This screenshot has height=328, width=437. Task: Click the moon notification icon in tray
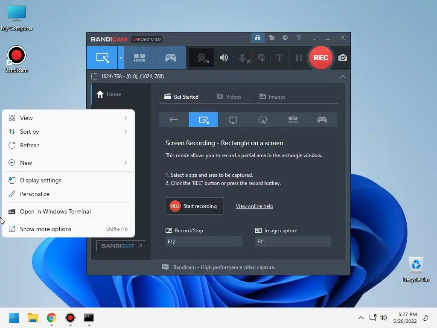pyautogui.click(x=425, y=318)
